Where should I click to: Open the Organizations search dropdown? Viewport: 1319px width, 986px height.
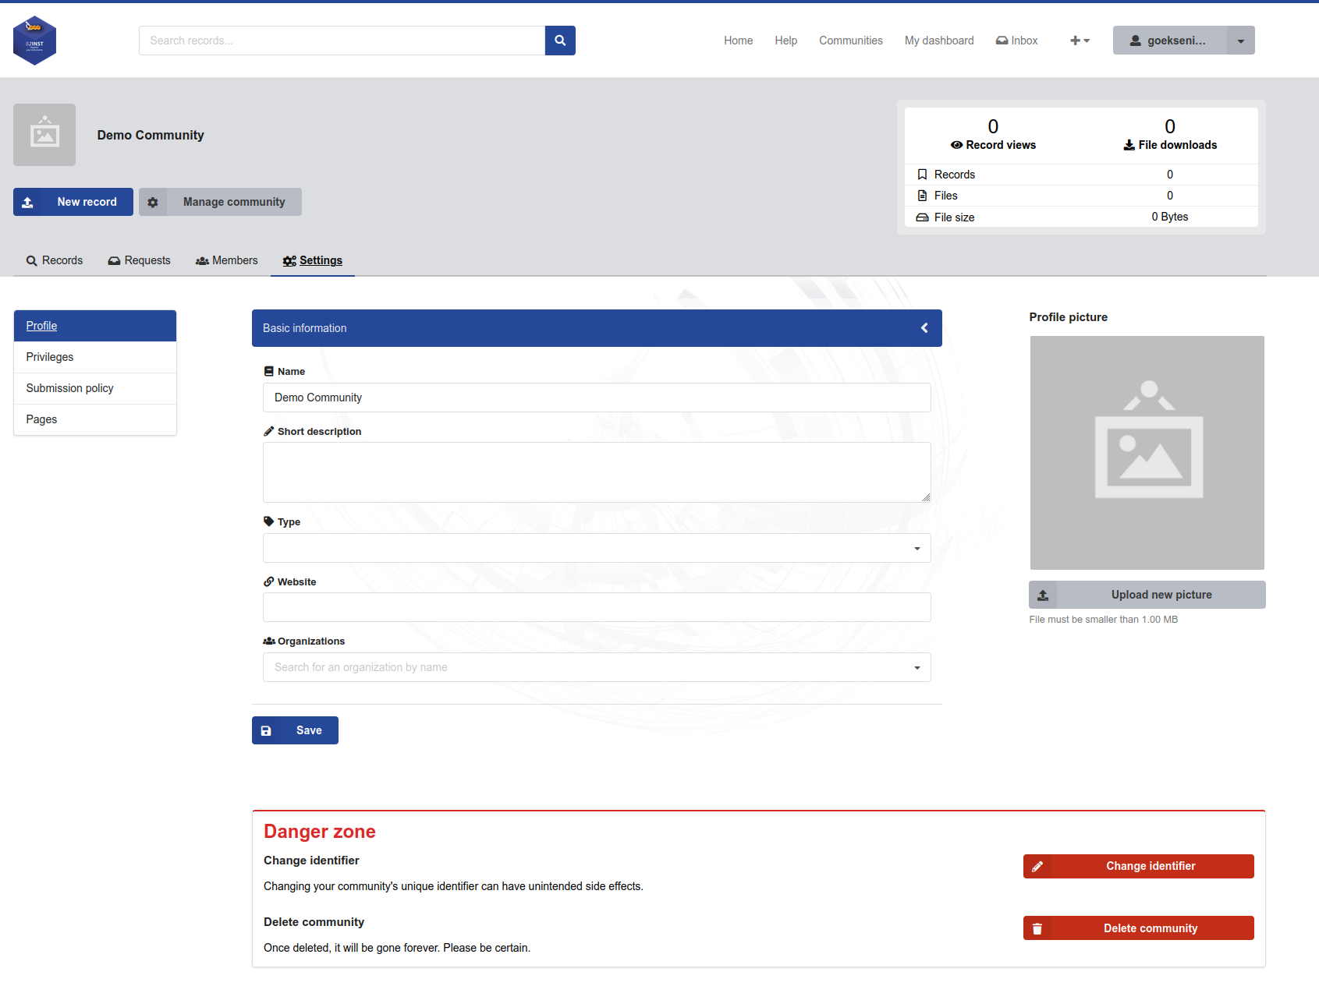597,667
